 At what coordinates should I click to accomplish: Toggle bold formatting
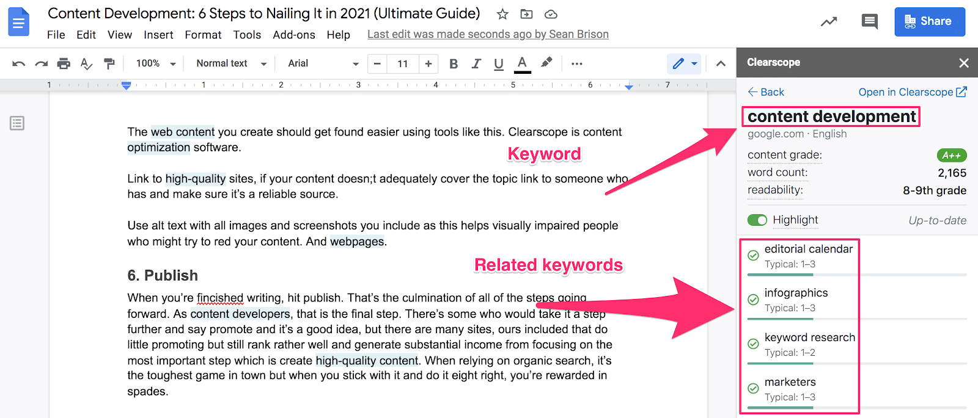(454, 63)
